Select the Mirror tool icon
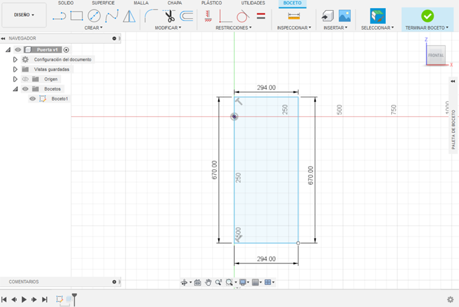The height and width of the screenshot is (307, 459). 129,16
